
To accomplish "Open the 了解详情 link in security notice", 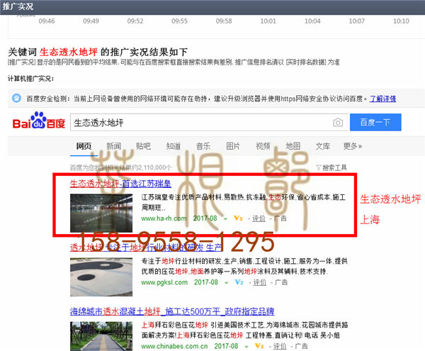I will click(x=383, y=99).
